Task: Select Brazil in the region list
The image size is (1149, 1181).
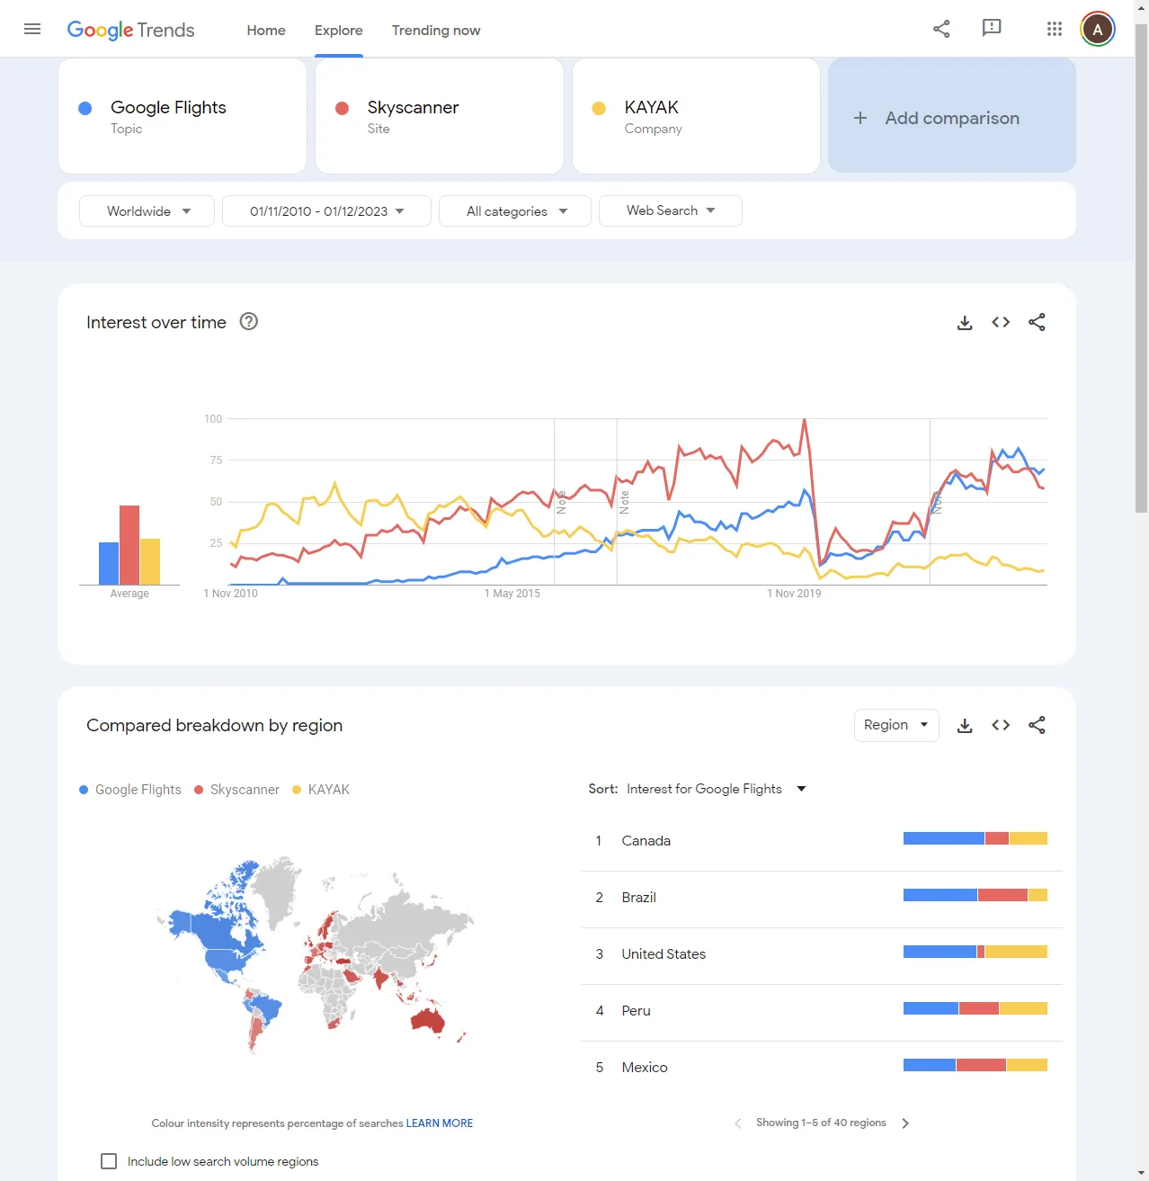Action: pos(822,897)
